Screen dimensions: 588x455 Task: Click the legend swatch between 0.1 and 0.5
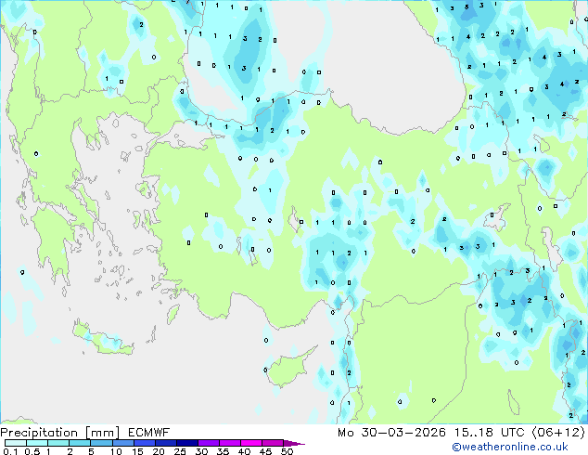pyautogui.click(x=16, y=443)
